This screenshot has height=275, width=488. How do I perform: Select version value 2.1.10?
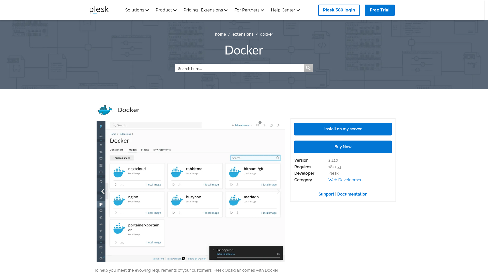point(333,160)
